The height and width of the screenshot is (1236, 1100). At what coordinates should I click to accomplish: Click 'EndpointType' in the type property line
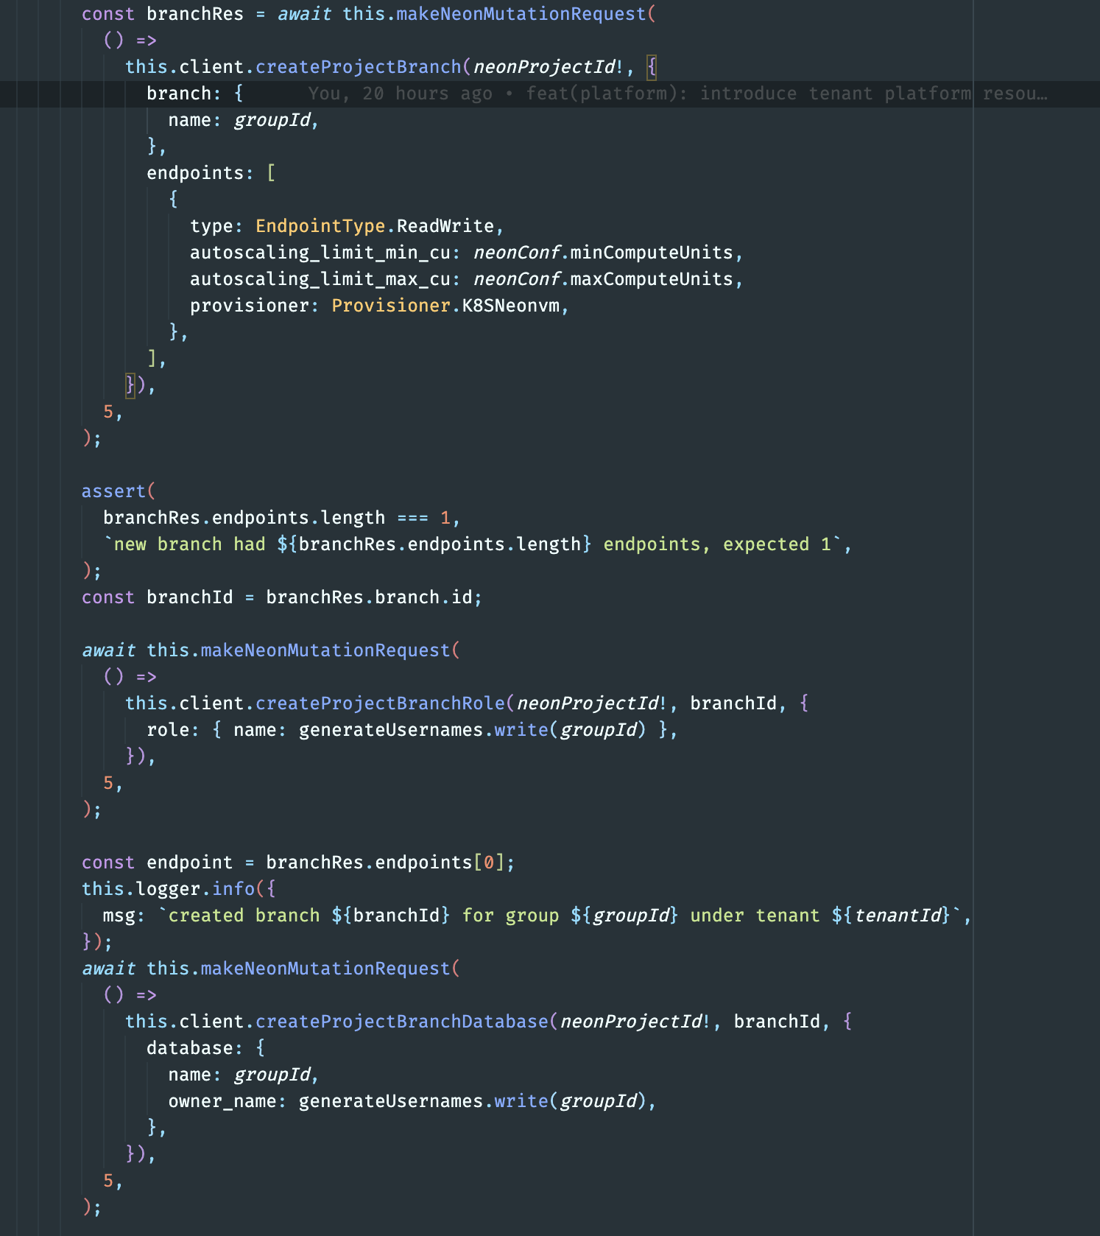click(320, 226)
